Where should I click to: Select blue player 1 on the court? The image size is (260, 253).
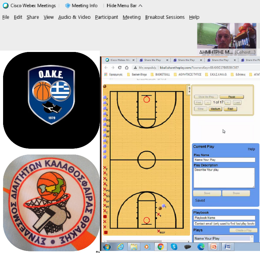click(x=164, y=206)
